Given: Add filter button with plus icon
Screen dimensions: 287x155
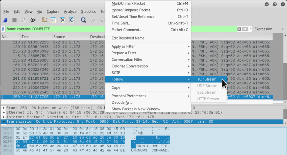Looking at the screenshot, I should (283, 29).
